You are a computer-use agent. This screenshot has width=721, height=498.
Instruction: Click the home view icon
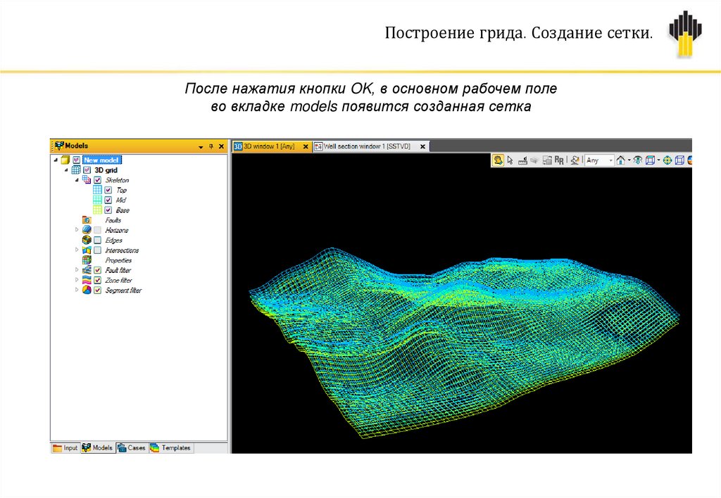(620, 160)
